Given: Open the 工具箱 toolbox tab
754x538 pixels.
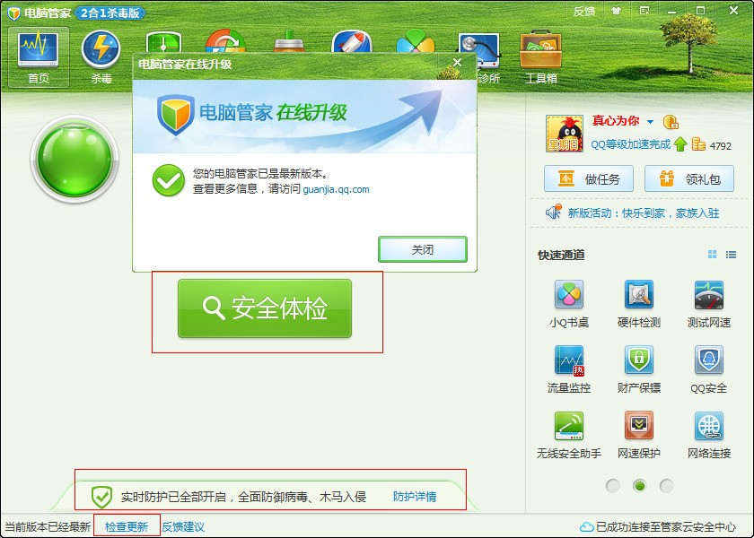Looking at the screenshot, I should tap(541, 56).
